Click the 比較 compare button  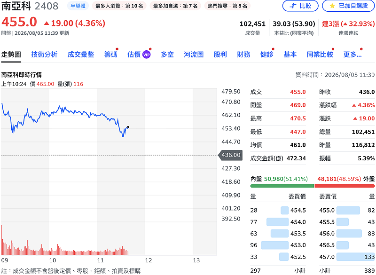(300, 6)
